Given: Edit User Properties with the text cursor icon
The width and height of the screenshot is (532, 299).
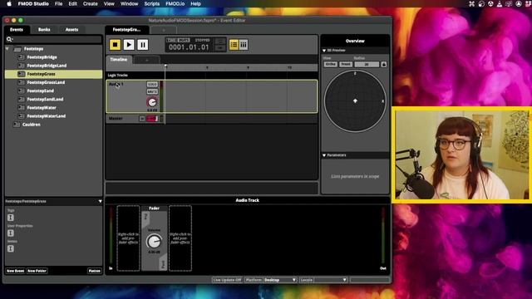Looking at the screenshot, I should click(x=11, y=233).
